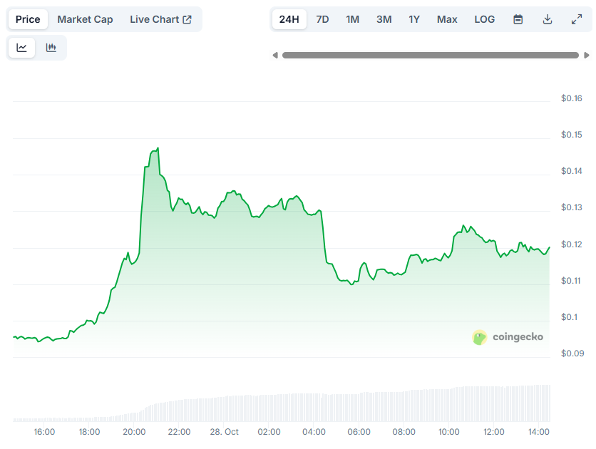Select the Market Cap tab

point(85,19)
